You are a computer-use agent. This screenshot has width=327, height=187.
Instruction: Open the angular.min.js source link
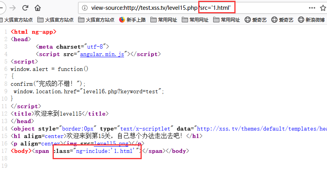click(x=102, y=54)
